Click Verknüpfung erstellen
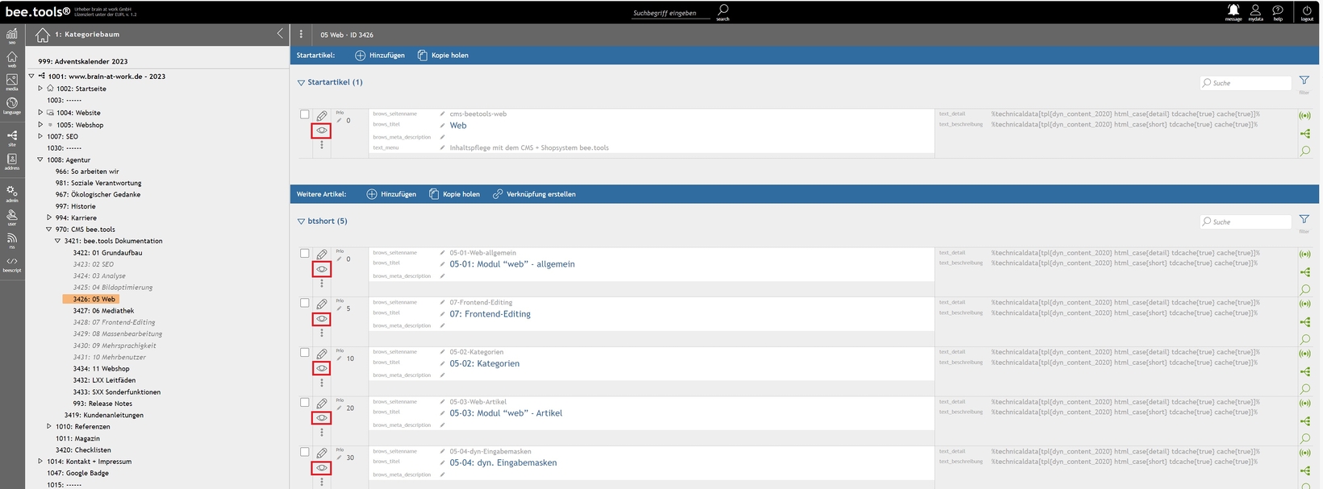Viewport: 1323px width, 489px height. tap(534, 194)
